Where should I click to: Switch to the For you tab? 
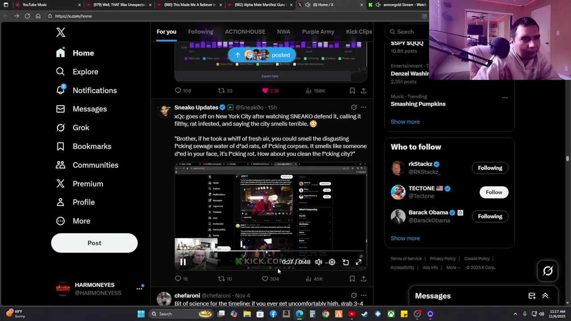(x=166, y=32)
